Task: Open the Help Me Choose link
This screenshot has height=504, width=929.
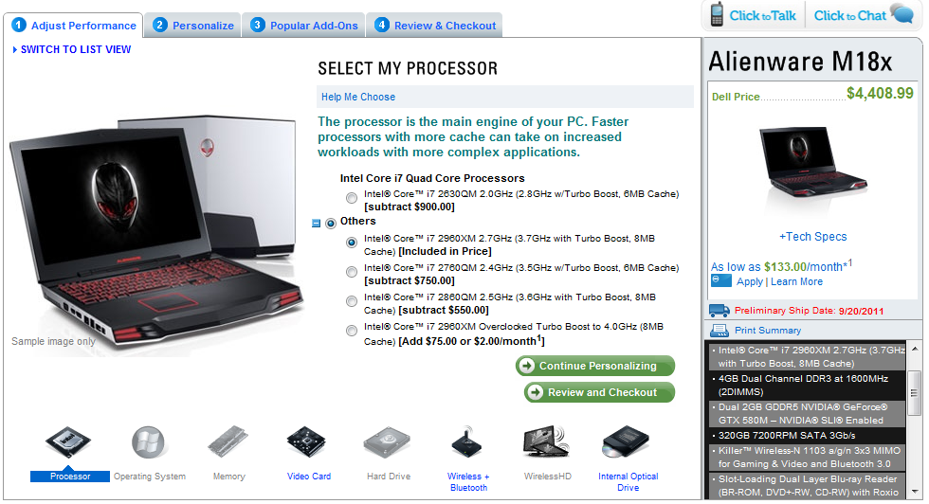Action: tap(358, 97)
